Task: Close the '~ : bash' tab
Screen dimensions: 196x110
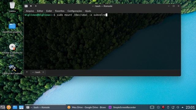Action: (x=43, y=72)
